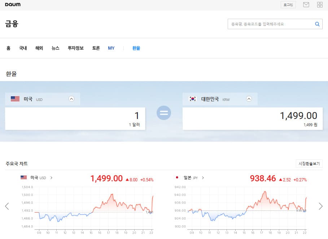Open the 투자정보 menu item
The image size is (328, 239).
coord(75,48)
